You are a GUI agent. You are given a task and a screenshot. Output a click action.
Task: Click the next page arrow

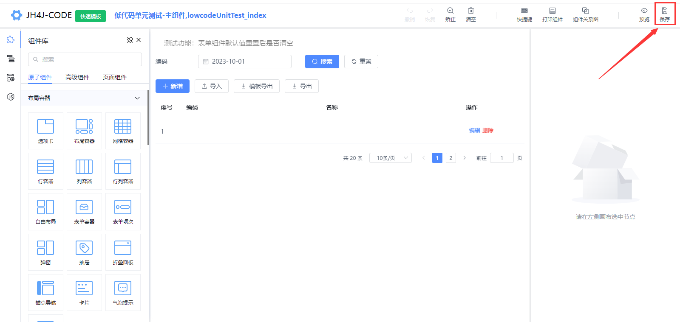click(x=465, y=158)
